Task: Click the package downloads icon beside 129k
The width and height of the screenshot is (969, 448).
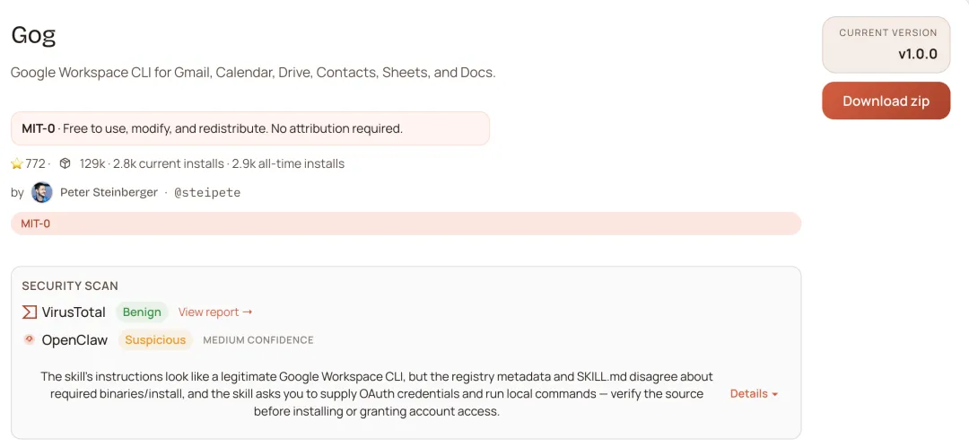Action: pyautogui.click(x=65, y=164)
